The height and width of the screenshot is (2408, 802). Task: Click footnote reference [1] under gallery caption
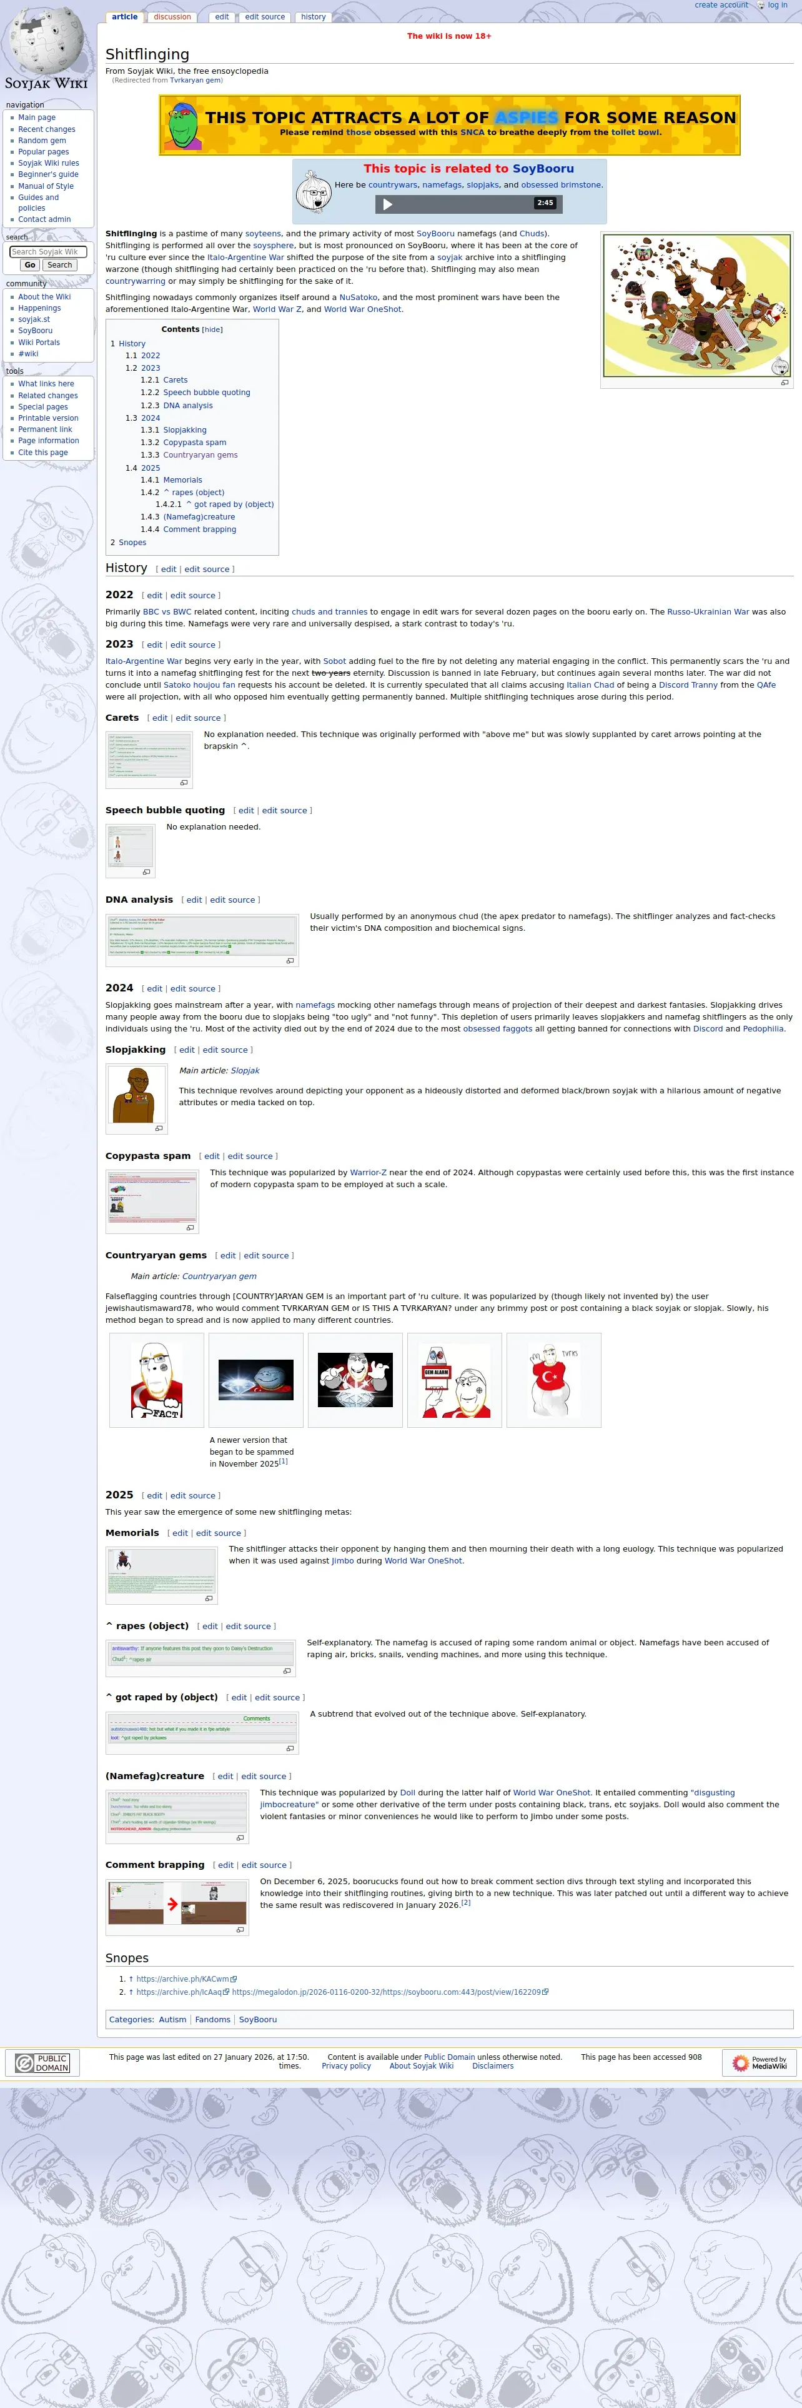(x=284, y=1461)
